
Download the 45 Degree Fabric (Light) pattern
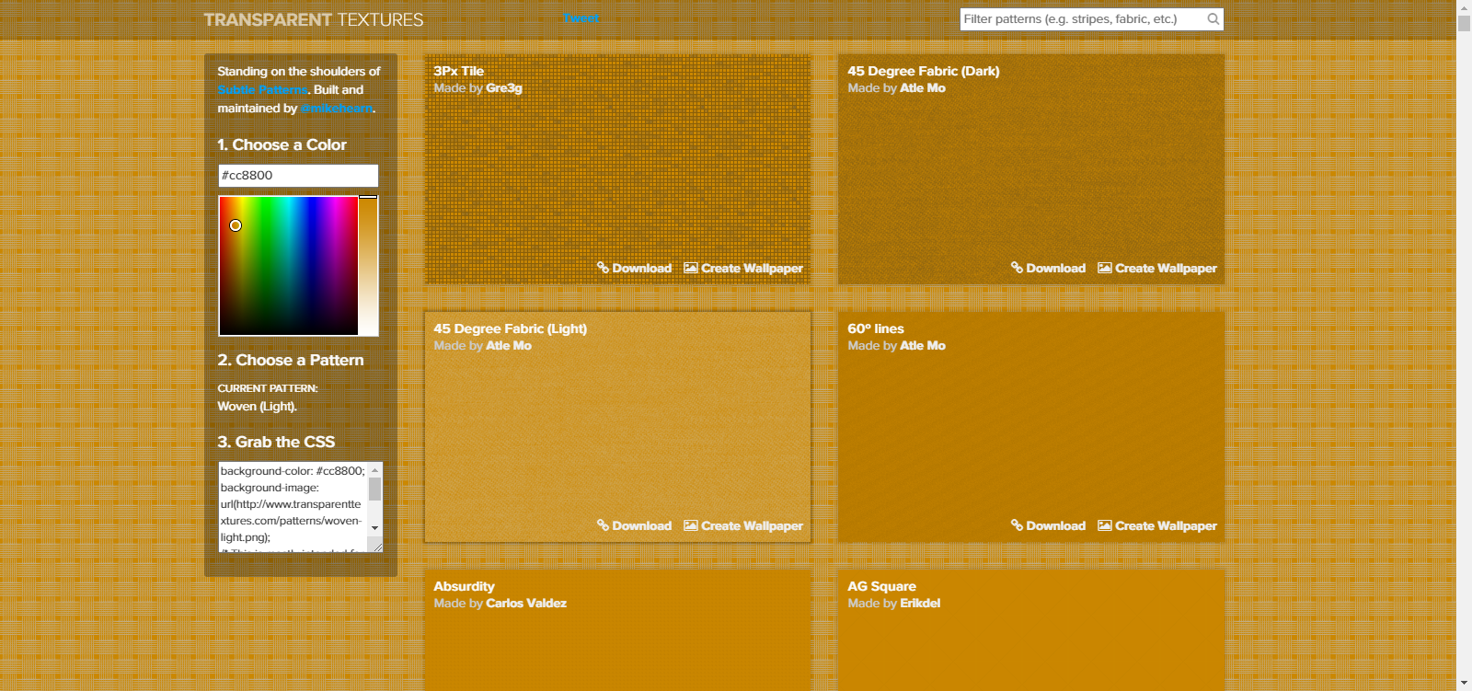click(634, 526)
